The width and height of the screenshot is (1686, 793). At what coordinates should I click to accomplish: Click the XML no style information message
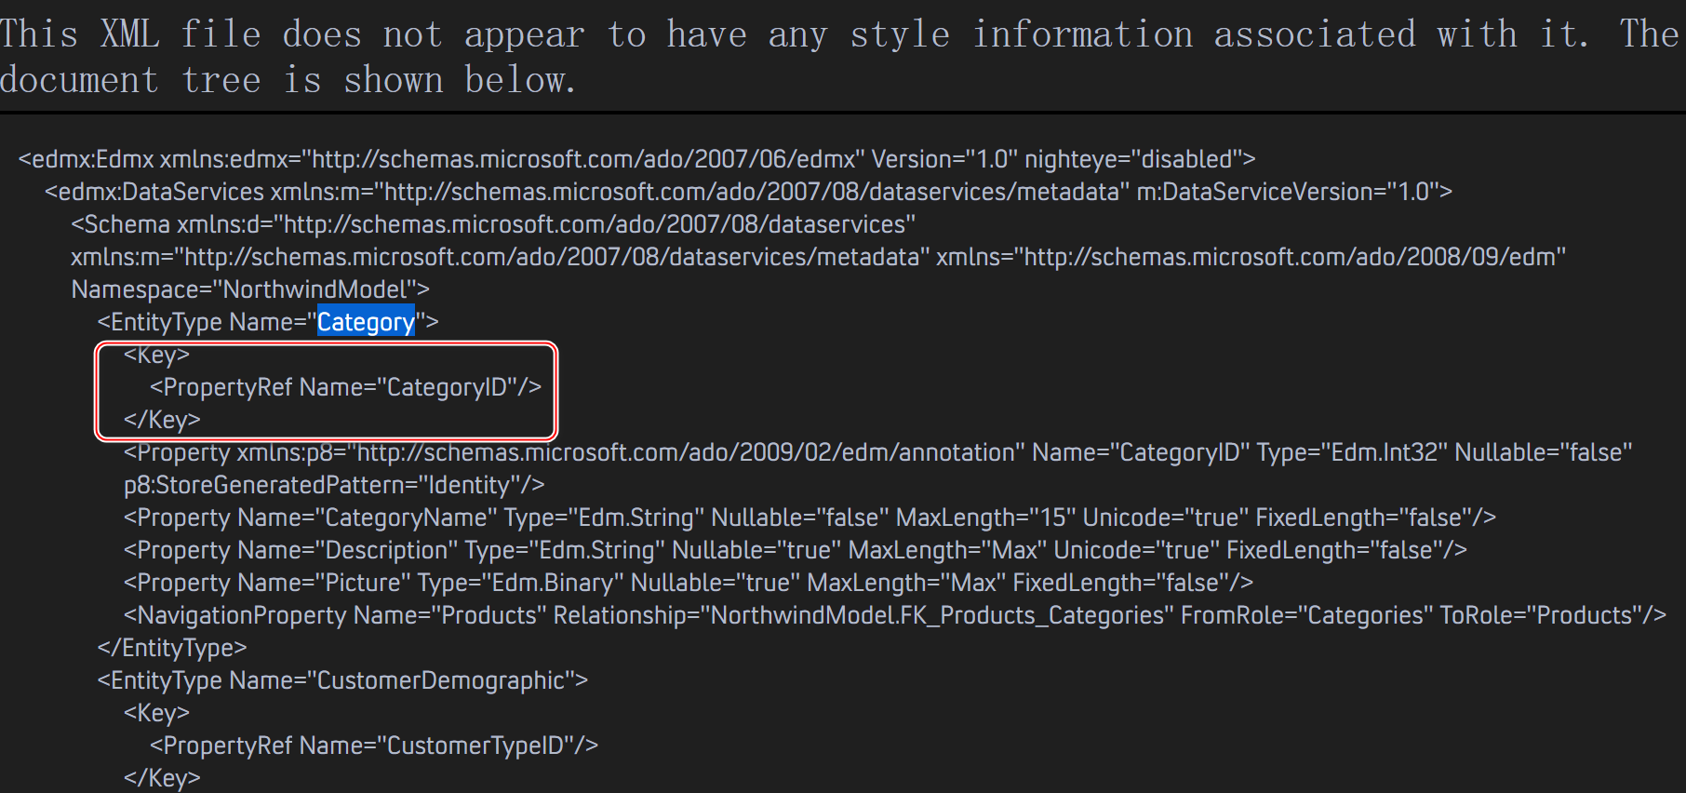839,57
